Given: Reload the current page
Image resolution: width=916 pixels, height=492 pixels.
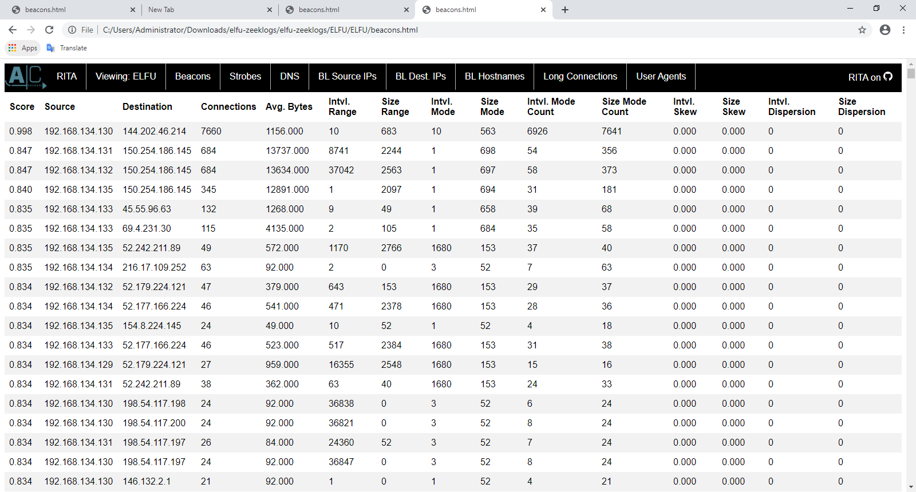Looking at the screenshot, I should [49, 30].
